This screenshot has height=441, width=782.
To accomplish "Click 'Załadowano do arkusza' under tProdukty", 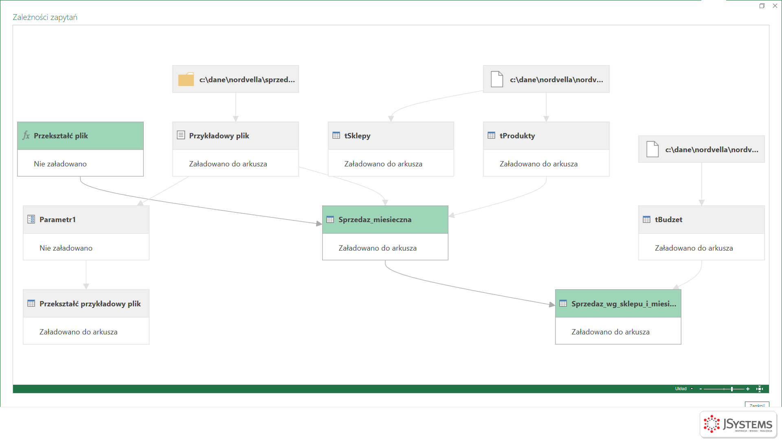I will tap(538, 164).
